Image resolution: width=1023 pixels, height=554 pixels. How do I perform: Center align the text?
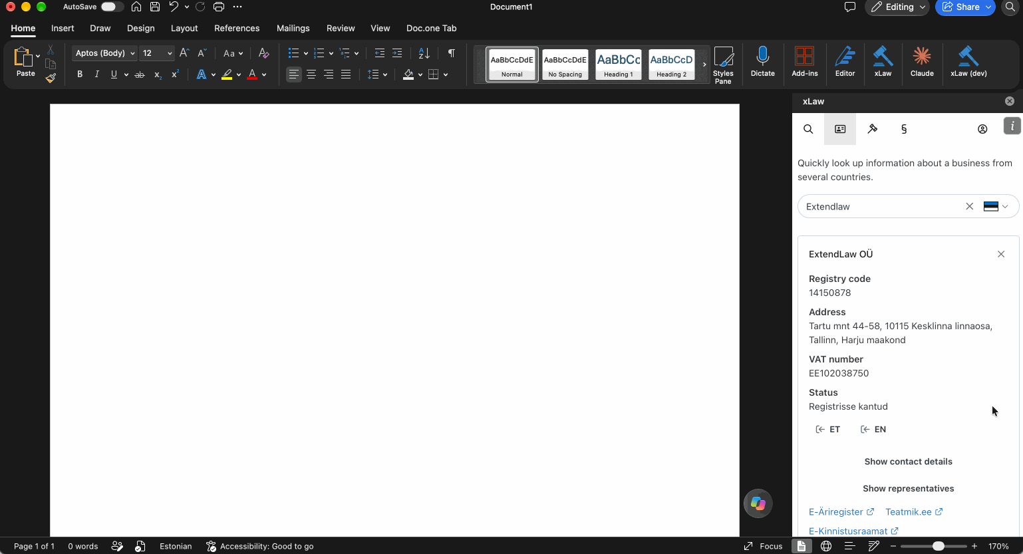(311, 74)
